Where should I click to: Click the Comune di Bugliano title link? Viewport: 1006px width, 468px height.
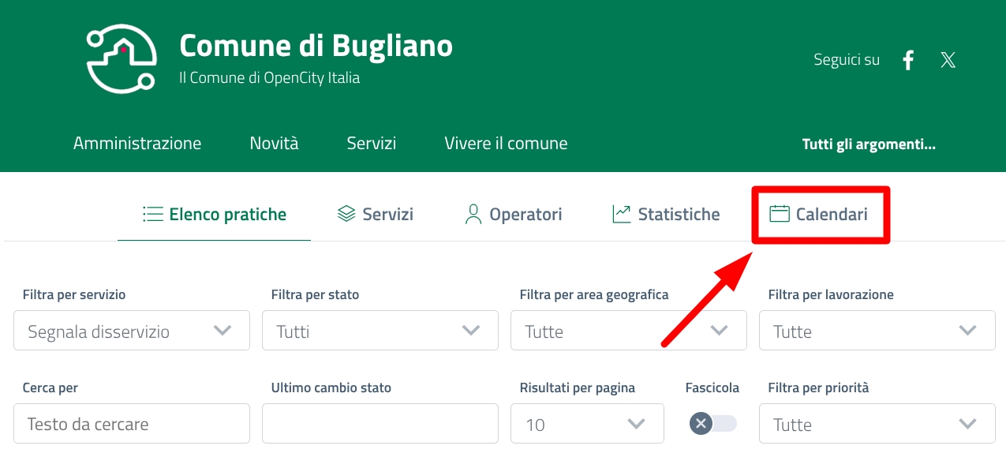(x=316, y=46)
